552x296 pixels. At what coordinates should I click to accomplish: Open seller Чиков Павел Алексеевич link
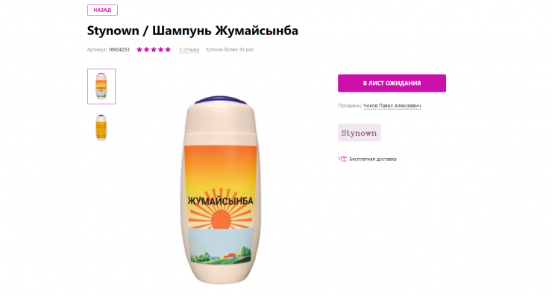[x=392, y=106]
